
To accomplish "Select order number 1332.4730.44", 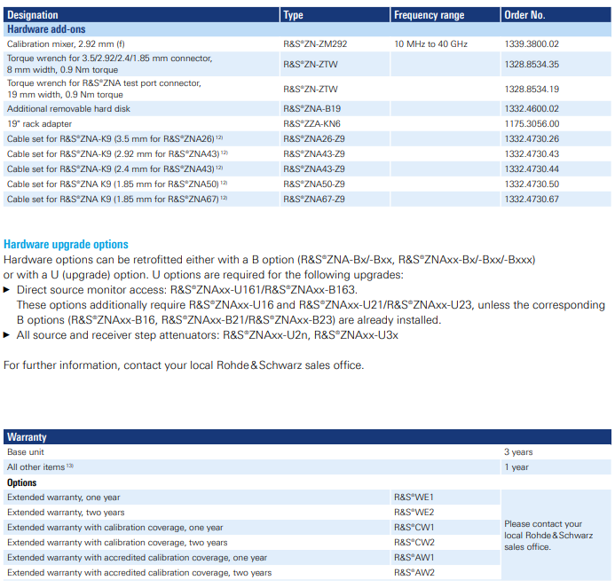I will tap(532, 169).
